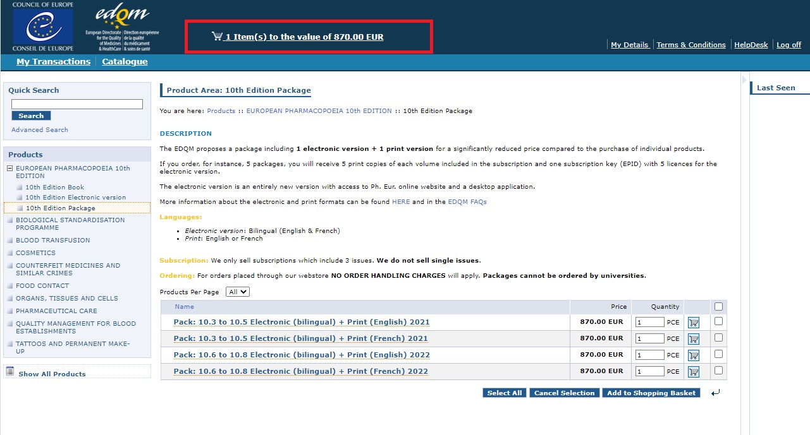Sort table by Name column header
The image size is (810, 435).
(184, 307)
